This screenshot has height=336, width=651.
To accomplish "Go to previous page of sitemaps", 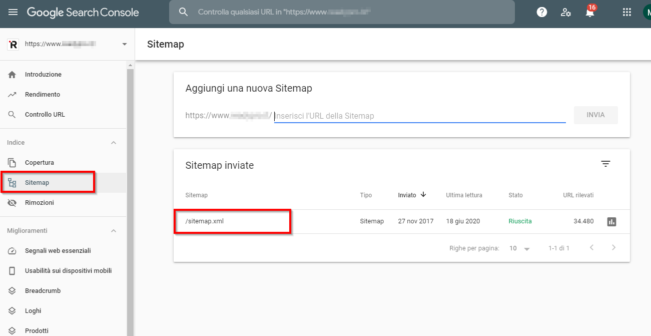I will (x=591, y=247).
